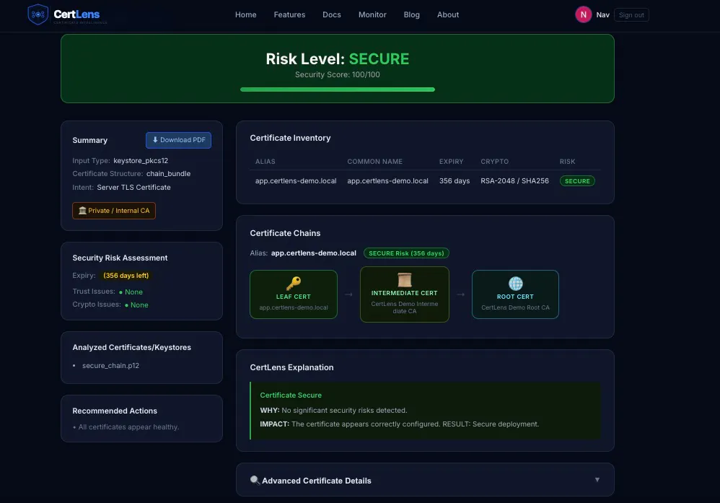
Task: Click the secure_chain.p12 file entry
Action: [110, 366]
